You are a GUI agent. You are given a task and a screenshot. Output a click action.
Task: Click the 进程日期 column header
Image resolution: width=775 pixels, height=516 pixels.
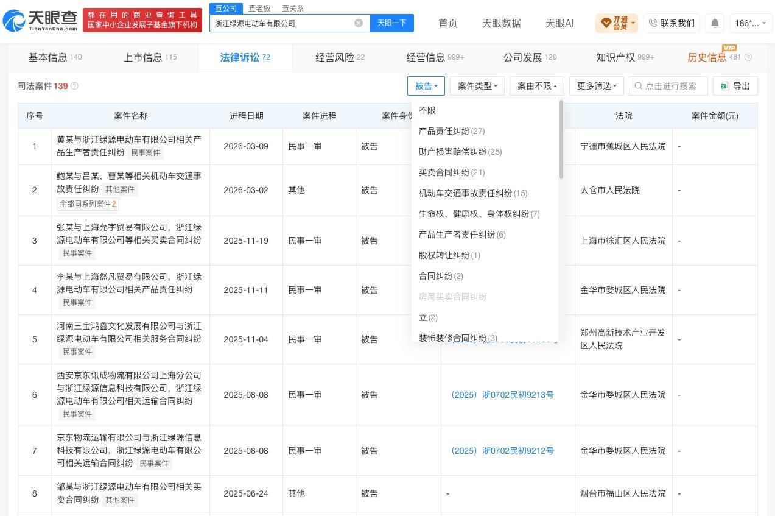[x=247, y=116]
